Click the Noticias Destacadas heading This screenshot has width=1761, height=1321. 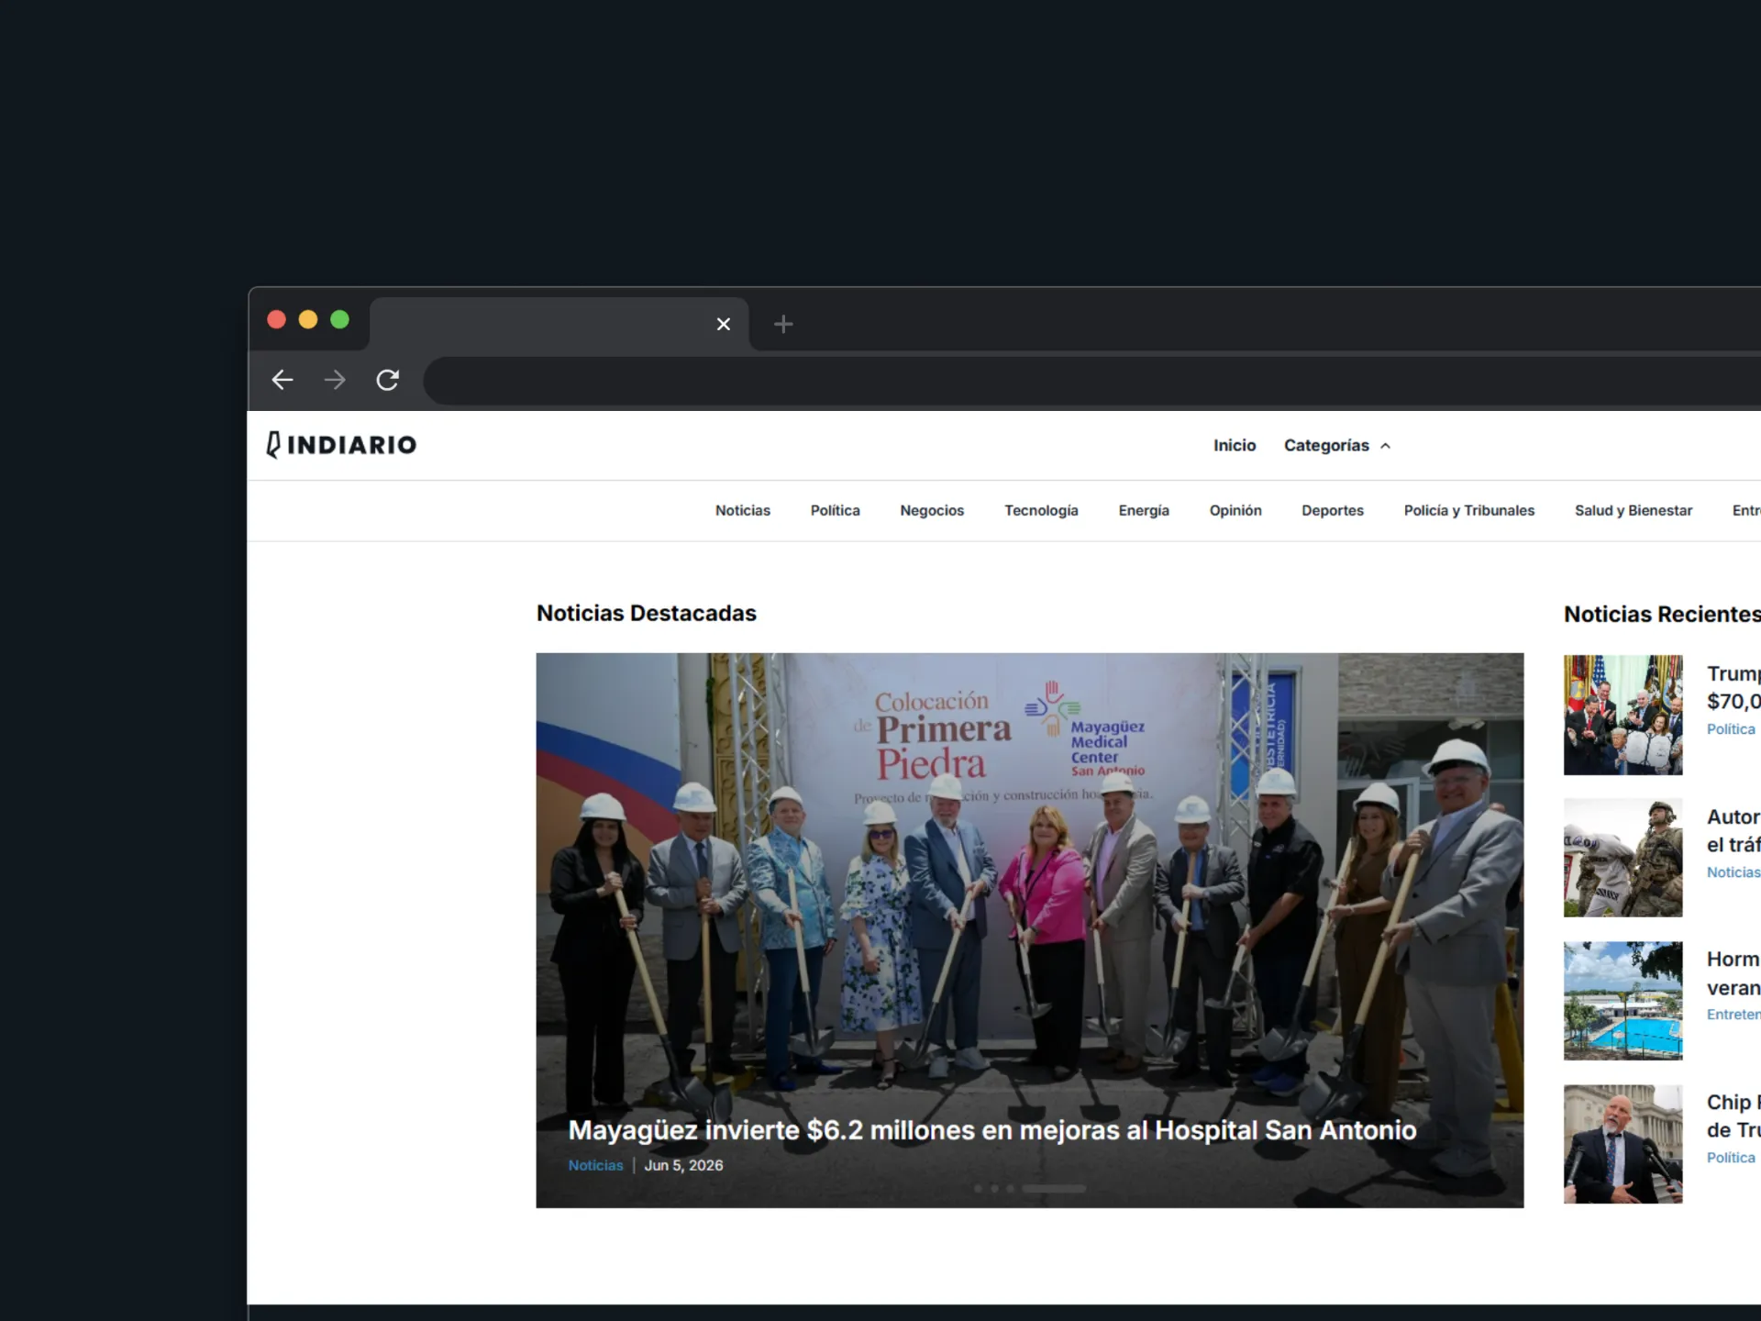647,613
